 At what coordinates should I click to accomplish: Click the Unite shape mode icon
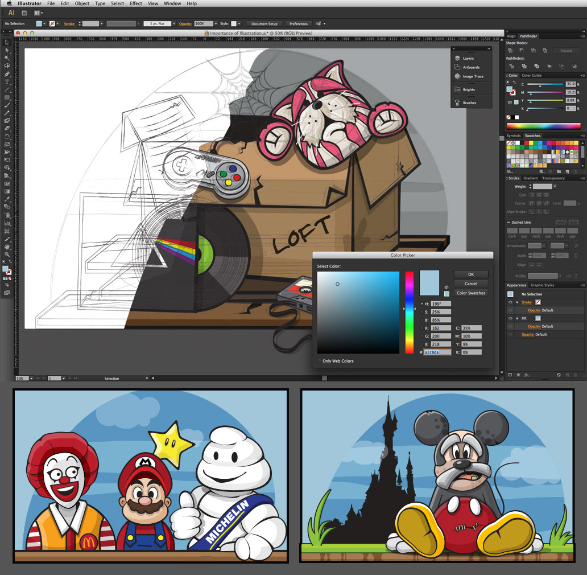pos(510,51)
